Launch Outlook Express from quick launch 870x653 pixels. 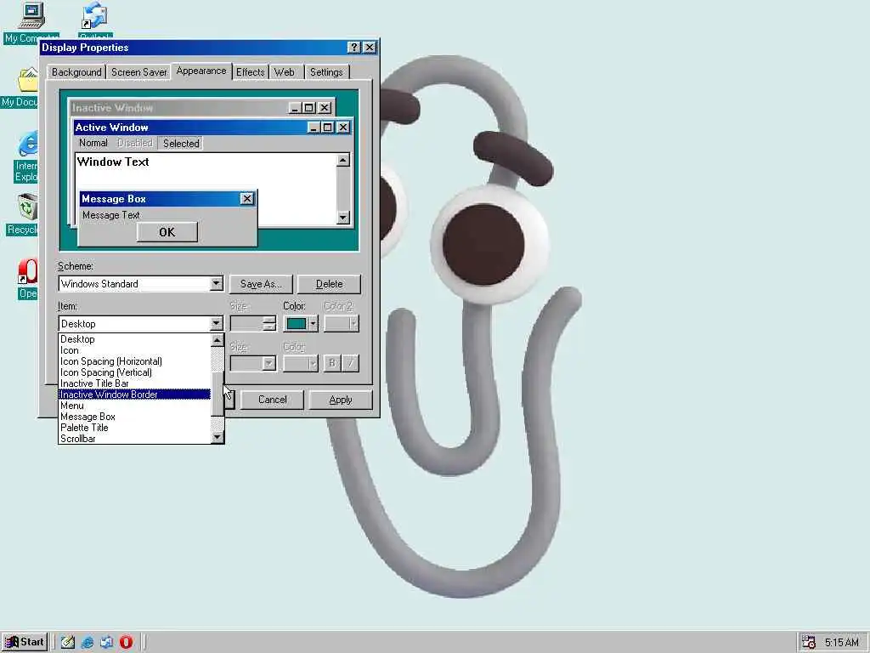pyautogui.click(x=106, y=642)
